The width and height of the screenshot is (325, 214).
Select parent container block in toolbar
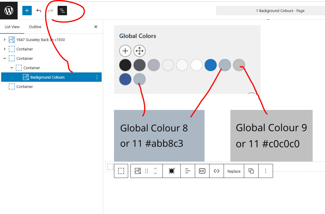tap(121, 171)
